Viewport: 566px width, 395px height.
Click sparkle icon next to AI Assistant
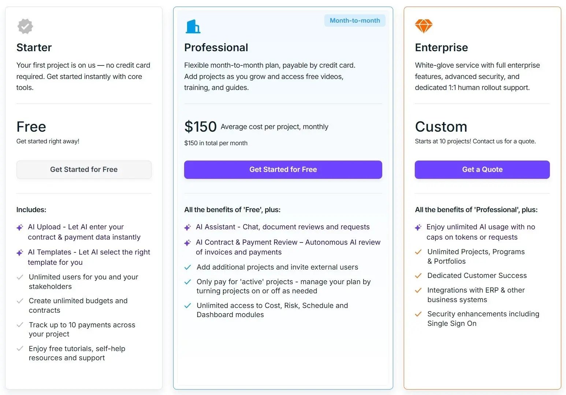pos(187,227)
